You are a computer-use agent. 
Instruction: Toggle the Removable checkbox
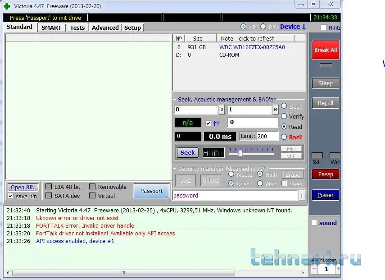point(92,187)
